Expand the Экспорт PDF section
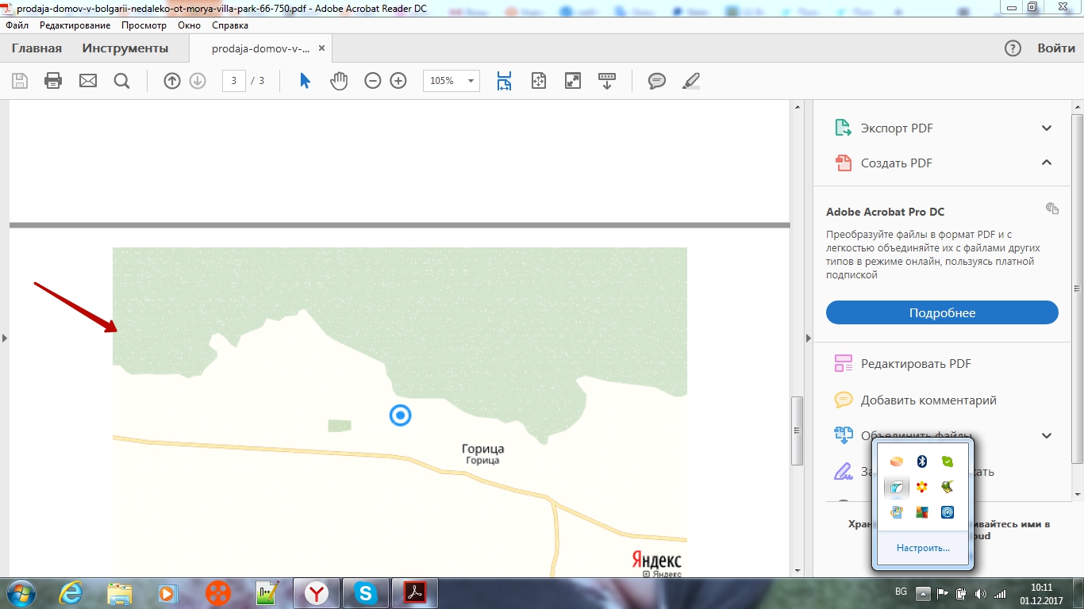The width and height of the screenshot is (1084, 609). coord(1047,128)
